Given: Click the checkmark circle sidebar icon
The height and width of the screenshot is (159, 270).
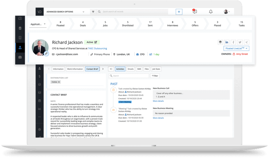Looking at the screenshot, I should tap(40, 84).
